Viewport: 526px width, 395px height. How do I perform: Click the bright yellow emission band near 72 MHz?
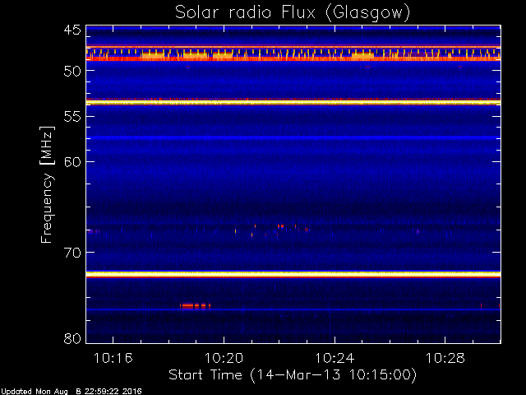tap(293, 274)
